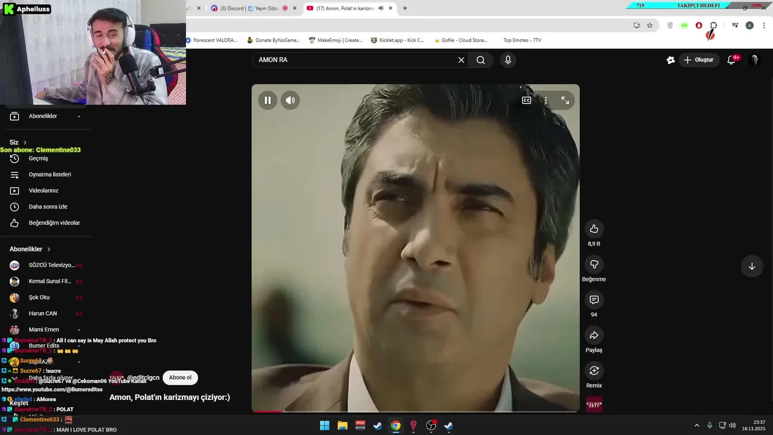Open comments showing 94
This screenshot has width=773, height=435.
point(594,300)
